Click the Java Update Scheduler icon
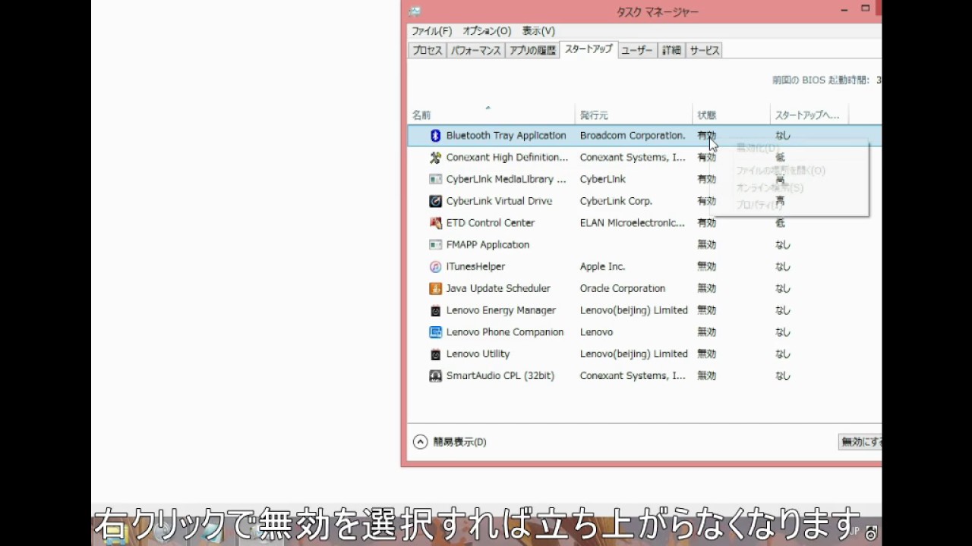The image size is (972, 546). tap(435, 289)
